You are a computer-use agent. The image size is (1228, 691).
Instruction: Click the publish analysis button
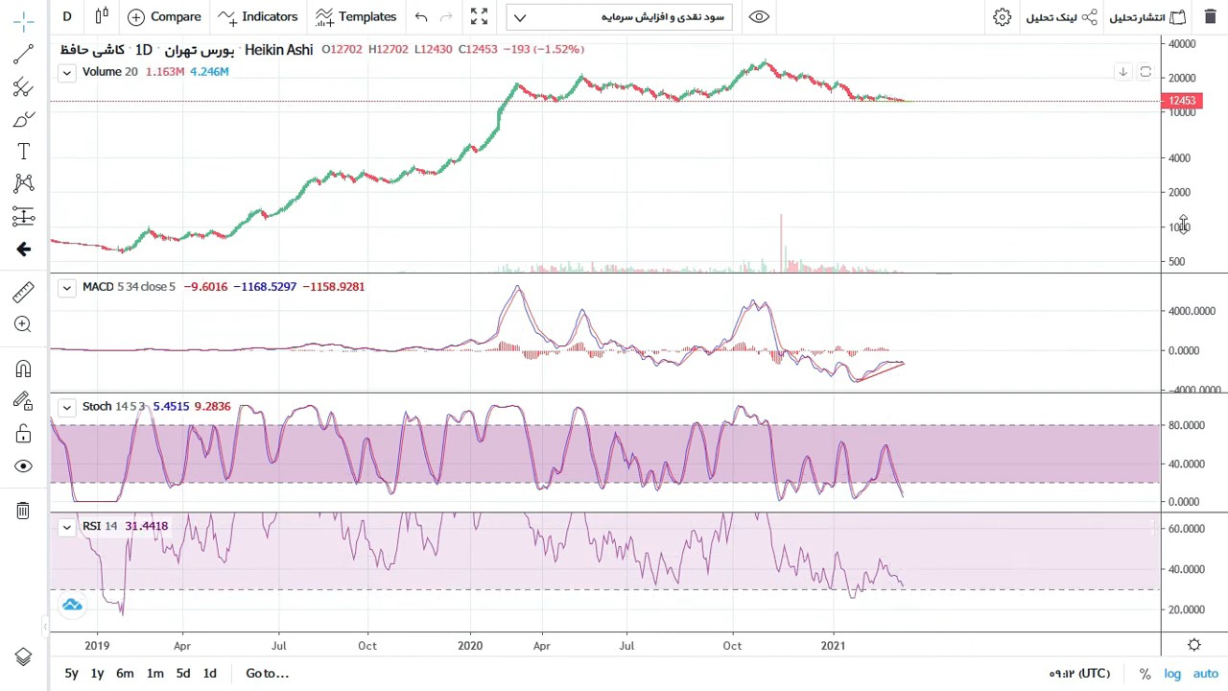tap(1147, 17)
